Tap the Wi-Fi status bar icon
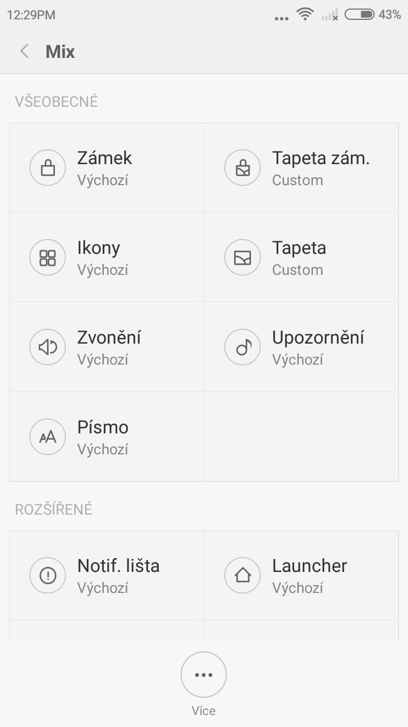 click(305, 15)
